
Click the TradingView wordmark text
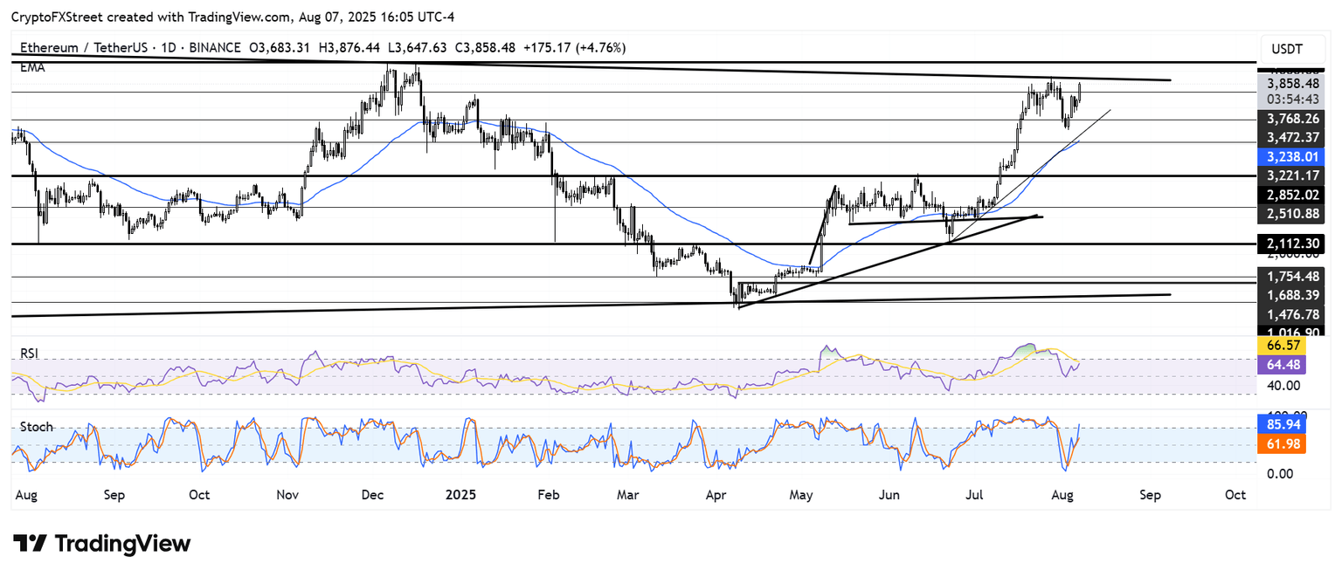tap(122, 544)
